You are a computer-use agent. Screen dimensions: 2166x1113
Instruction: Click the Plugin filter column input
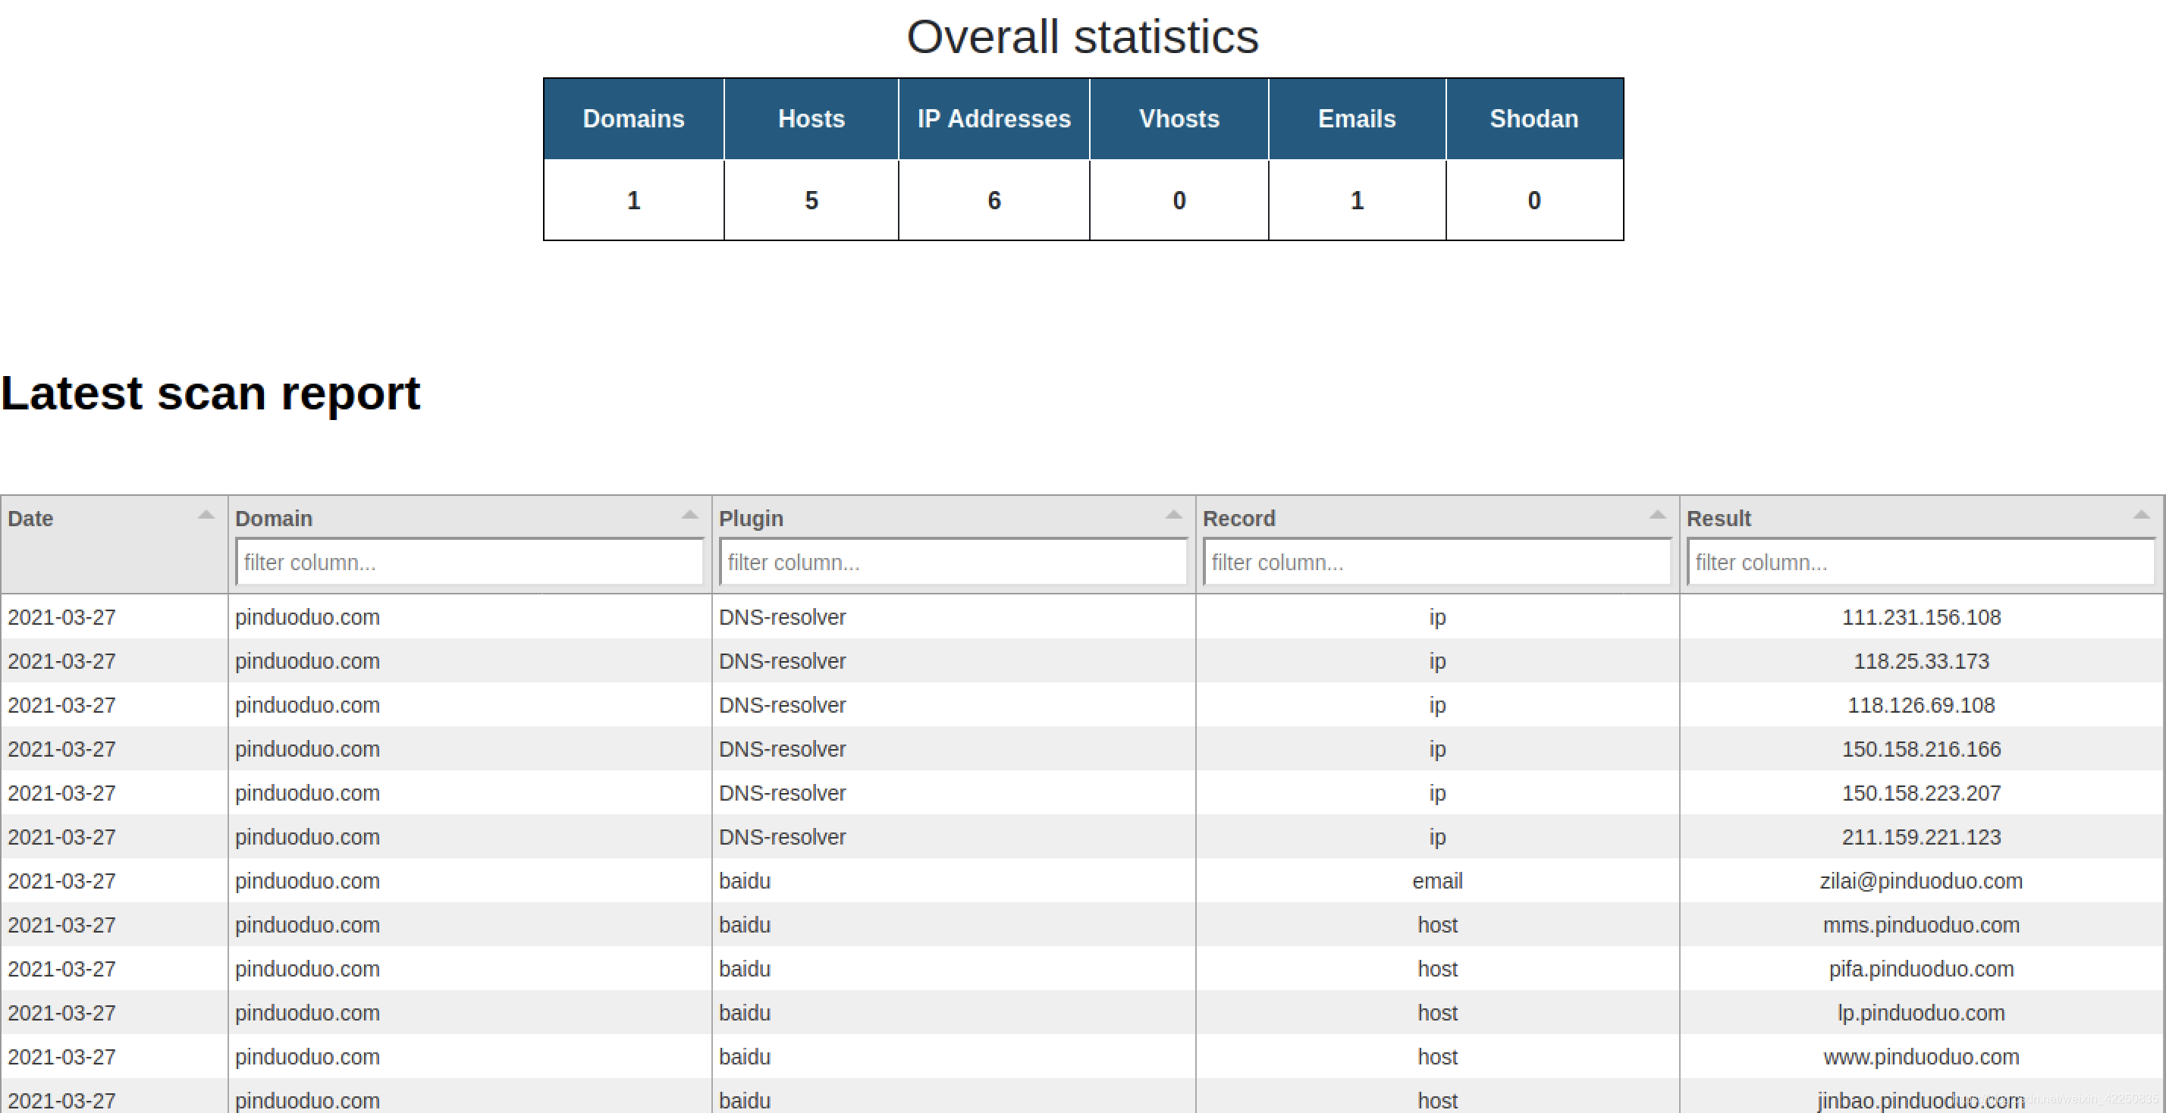point(953,562)
